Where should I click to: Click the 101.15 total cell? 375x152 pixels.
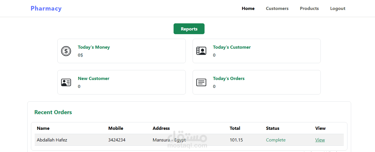coord(236,140)
